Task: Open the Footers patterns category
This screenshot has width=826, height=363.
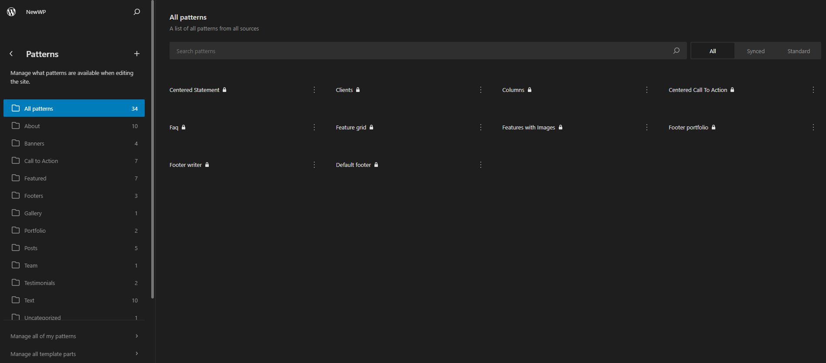Action: click(x=74, y=196)
